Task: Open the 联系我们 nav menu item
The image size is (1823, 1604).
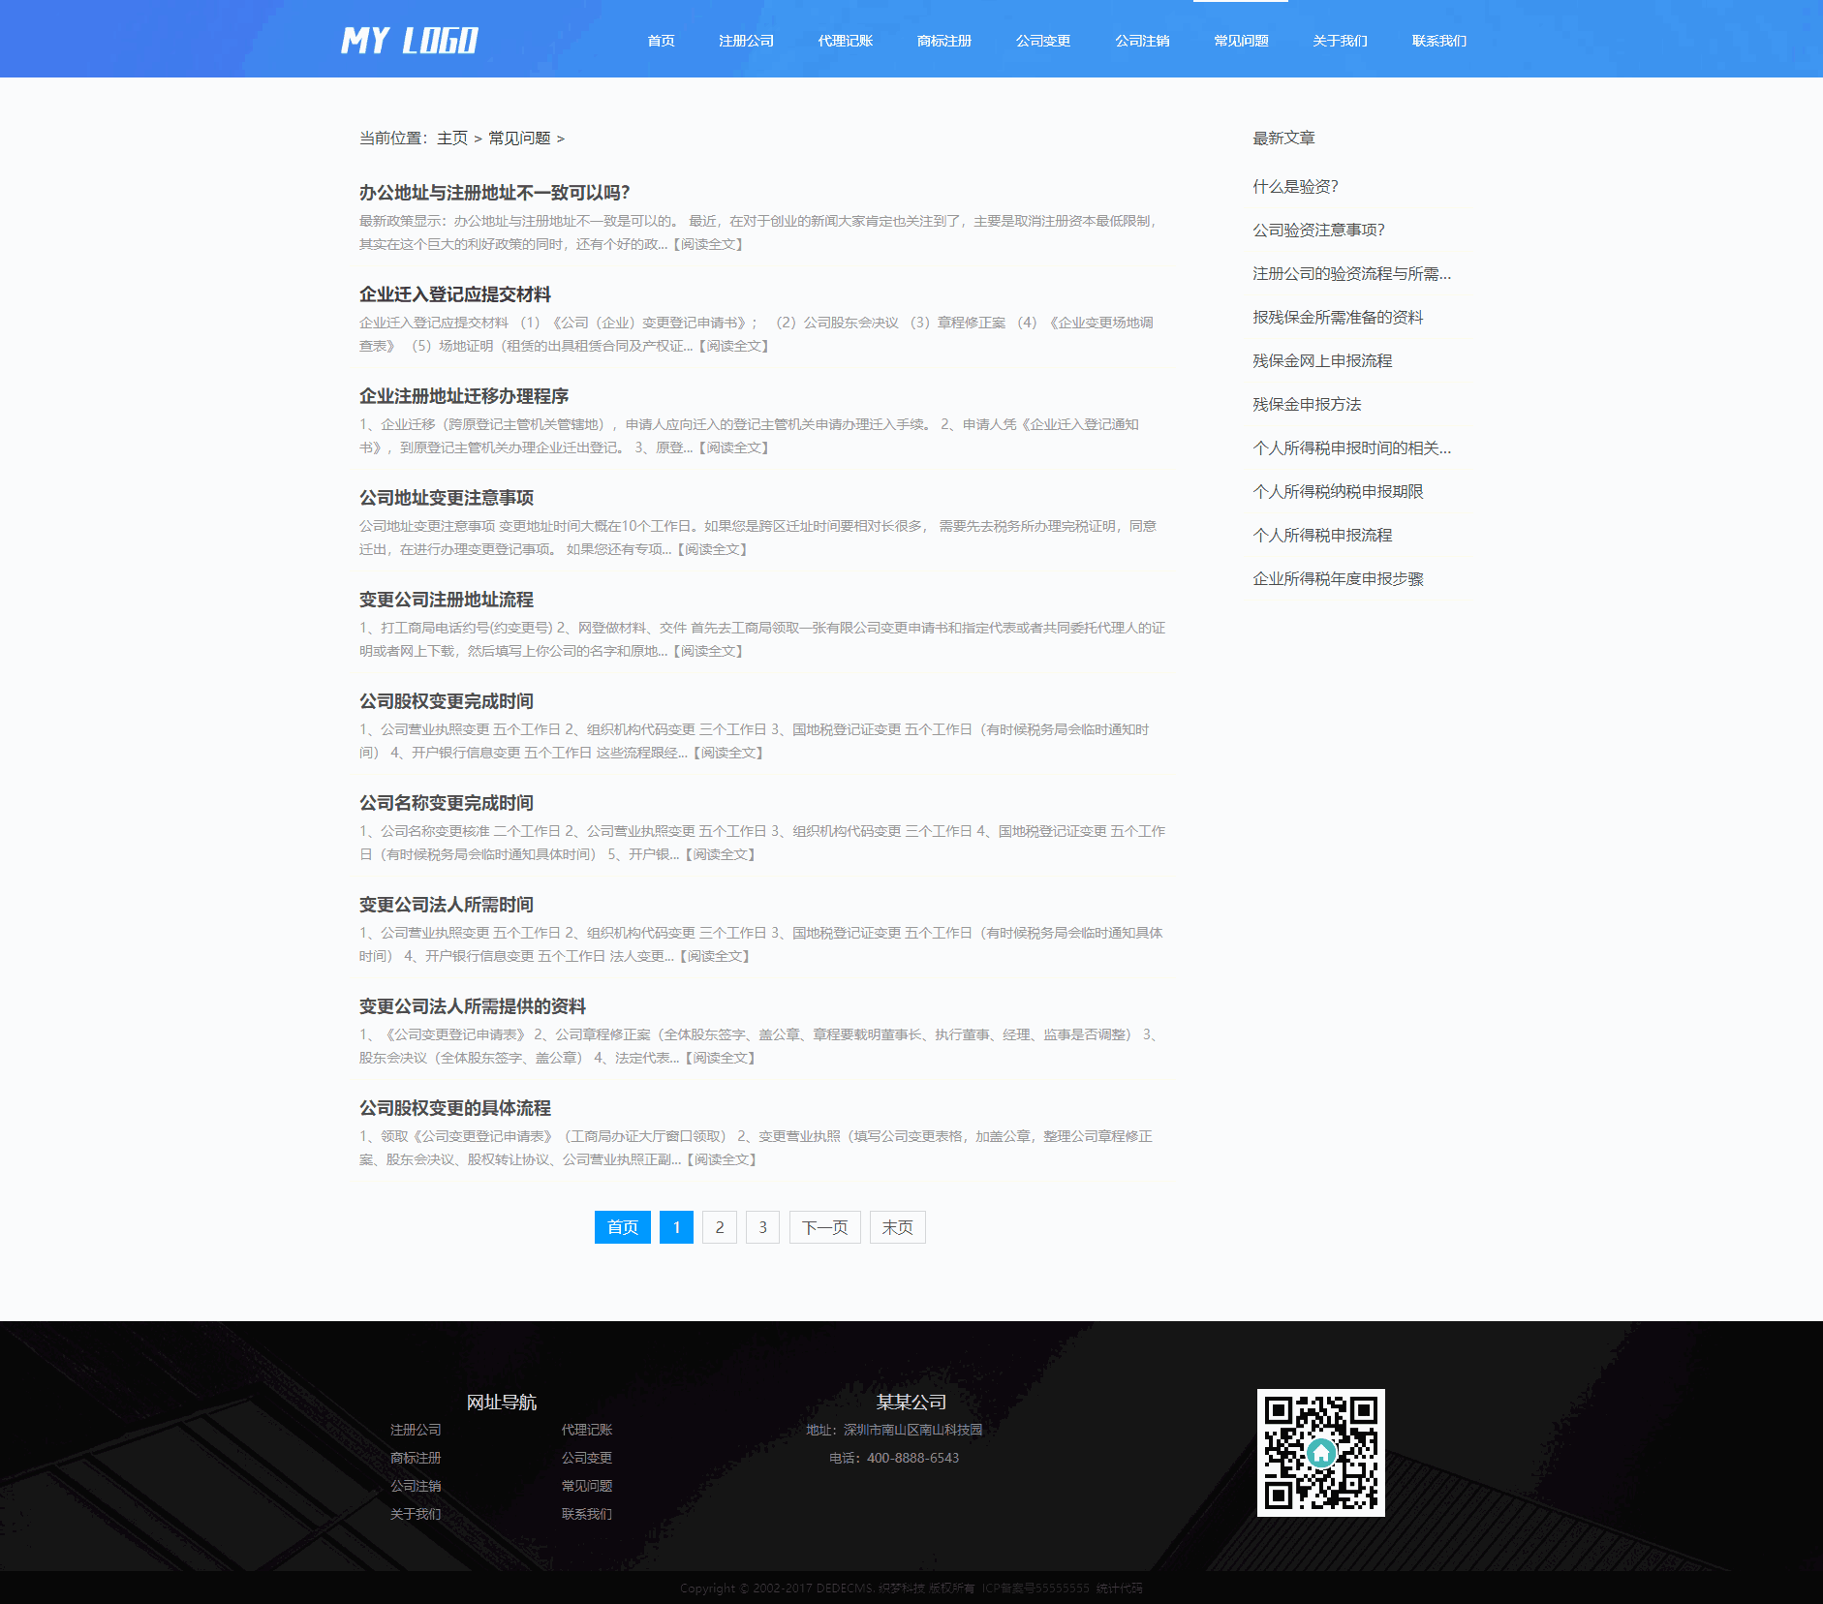Action: tap(1438, 41)
